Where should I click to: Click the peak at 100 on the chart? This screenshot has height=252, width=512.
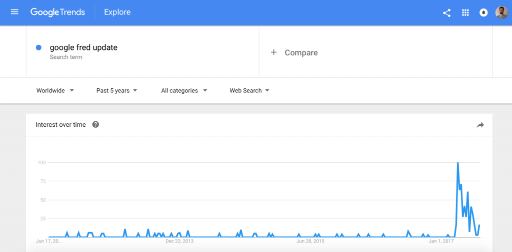458,163
